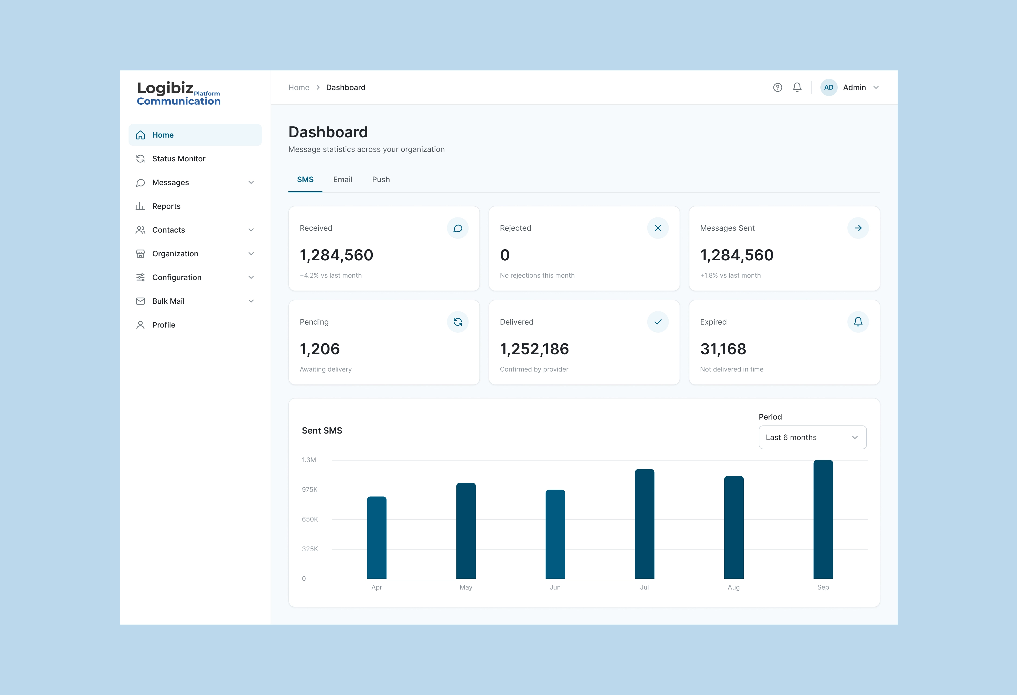Click the Reports bar chart icon
Screen dimensions: 1017x695
140,206
